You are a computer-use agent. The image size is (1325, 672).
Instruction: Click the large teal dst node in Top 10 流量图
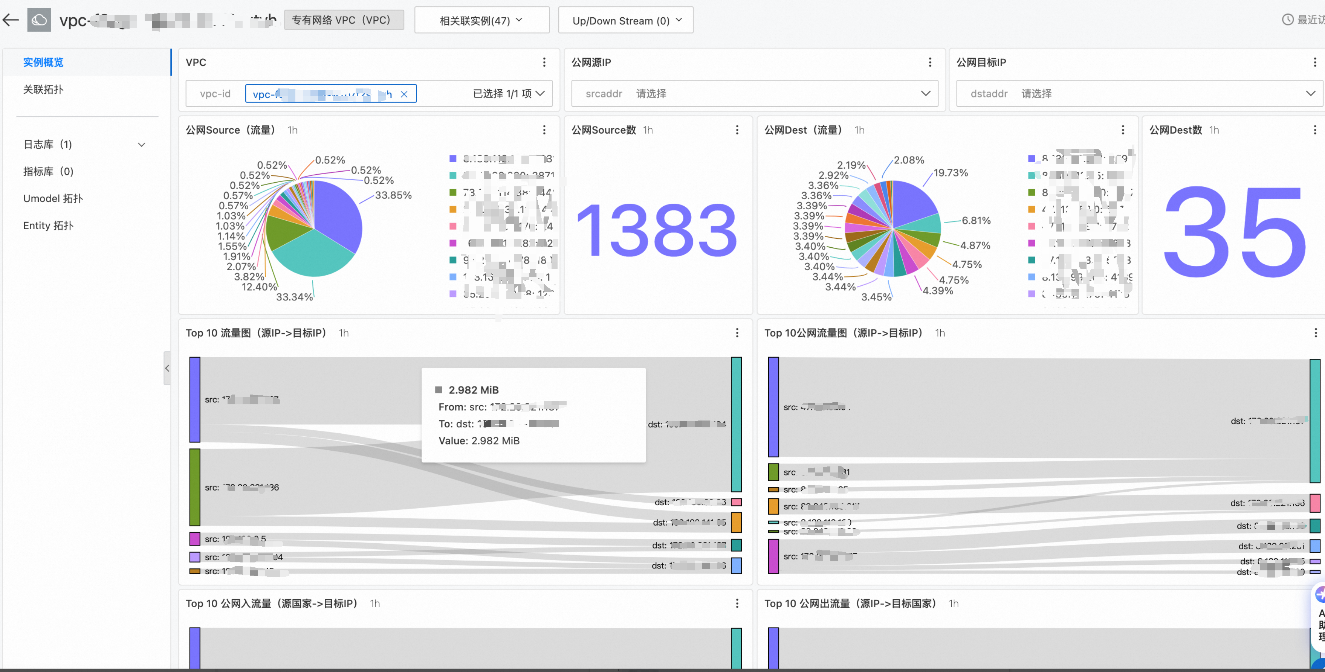737,425
